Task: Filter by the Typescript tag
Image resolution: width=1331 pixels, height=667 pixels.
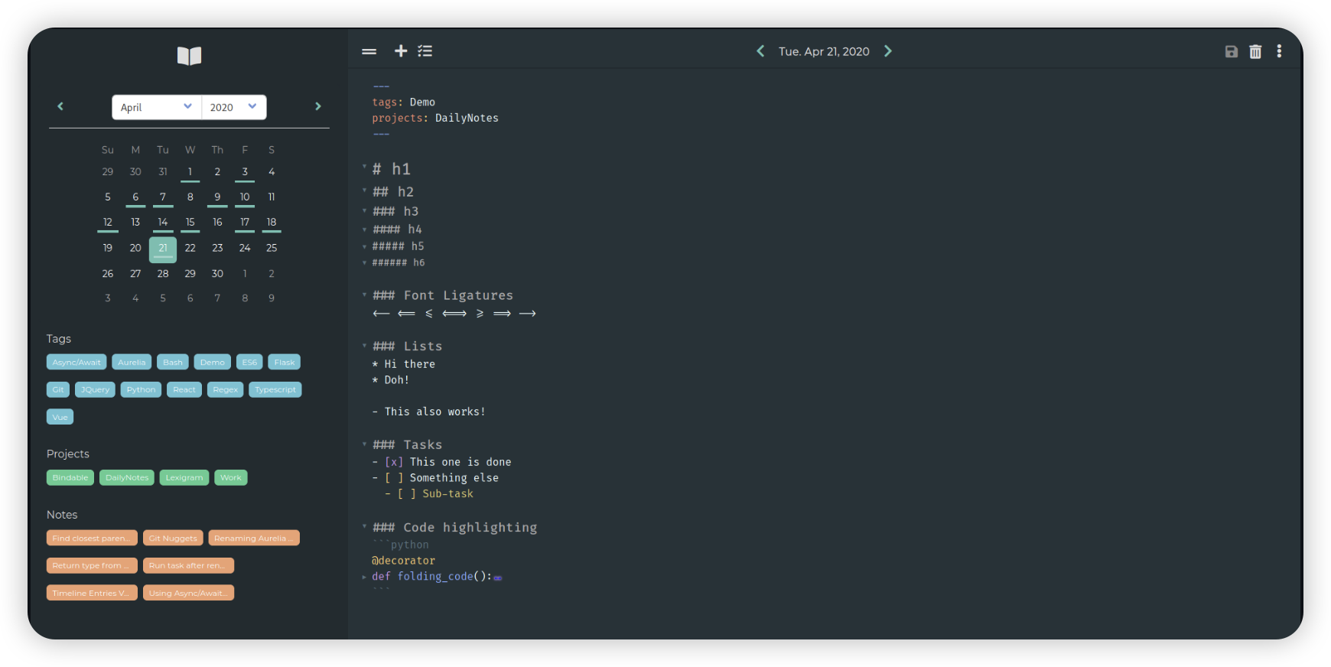Action: (275, 390)
